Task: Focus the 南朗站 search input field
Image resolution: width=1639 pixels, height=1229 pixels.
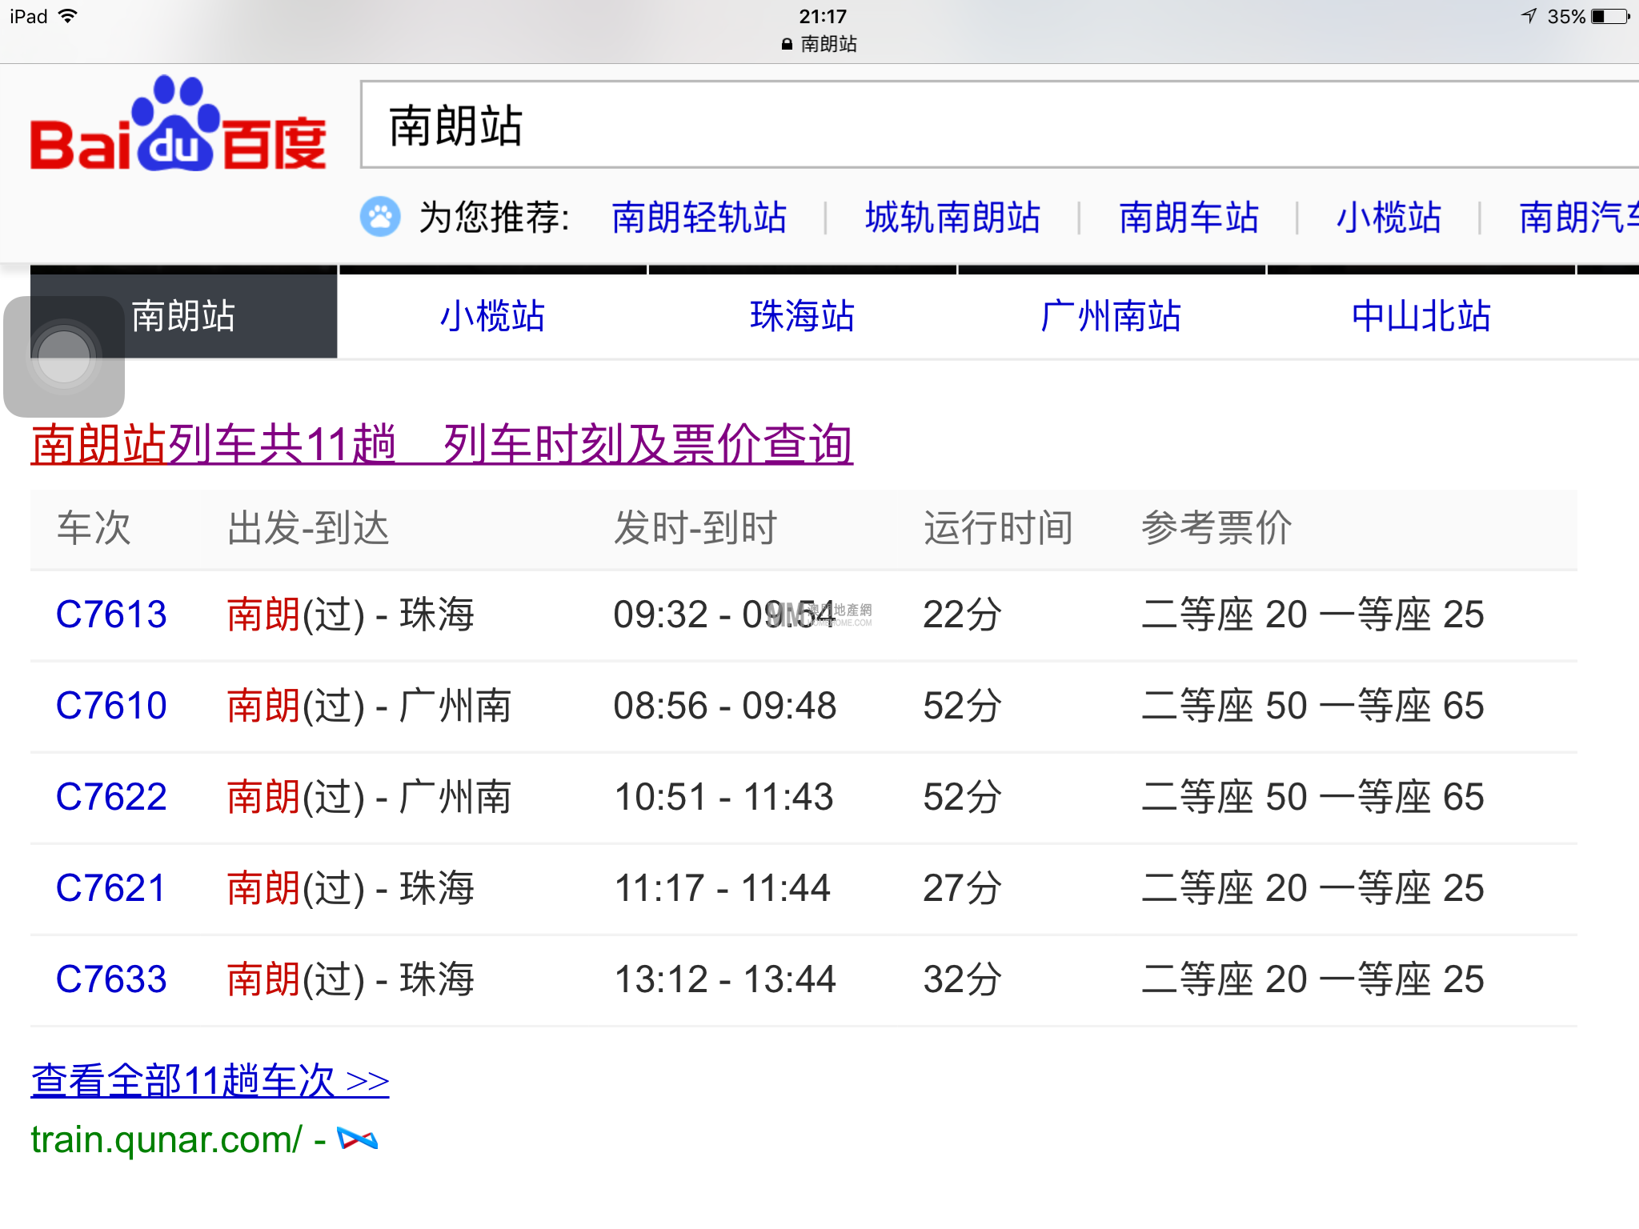Action: [960, 126]
